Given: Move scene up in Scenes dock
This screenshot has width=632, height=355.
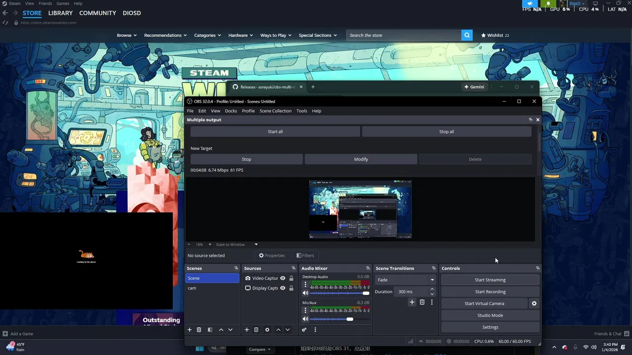Looking at the screenshot, I should click(x=221, y=329).
